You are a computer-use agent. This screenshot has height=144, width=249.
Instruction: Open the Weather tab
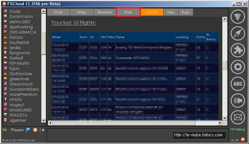pos(105,12)
